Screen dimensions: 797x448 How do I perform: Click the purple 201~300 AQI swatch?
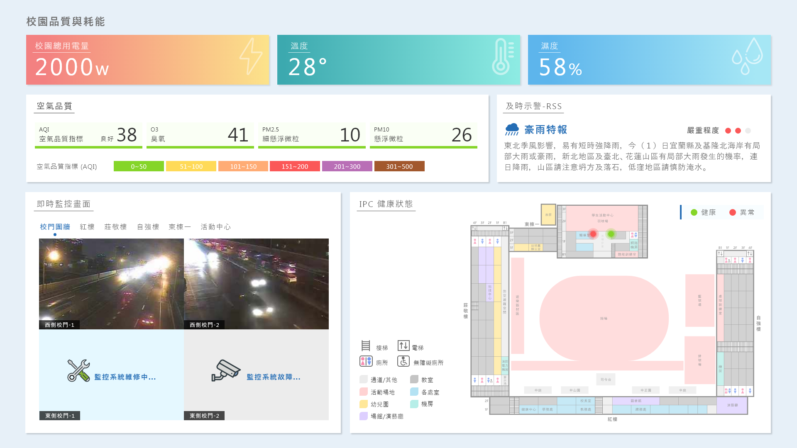(347, 166)
